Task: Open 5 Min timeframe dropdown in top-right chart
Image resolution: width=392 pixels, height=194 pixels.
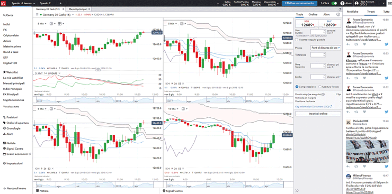Action: tap(173, 24)
